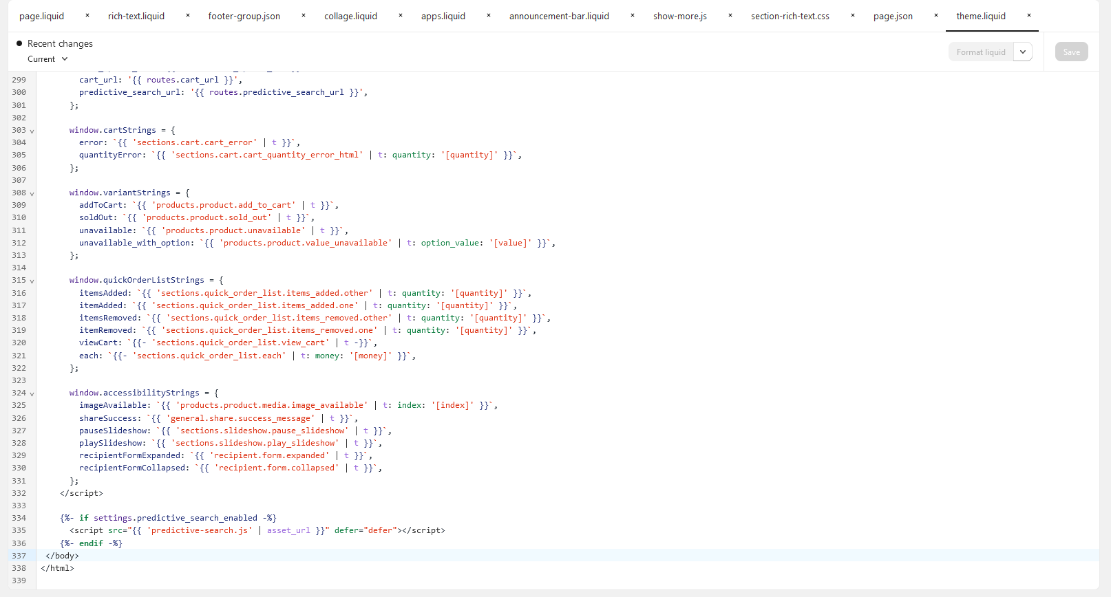Select the announcement-bar.liquid tab

[559, 16]
